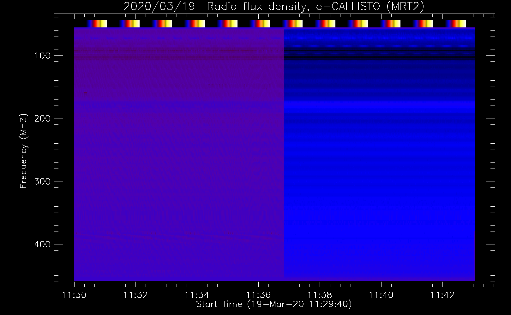Viewport: 511px width, 315px height.
Task: Click the plot title '2020/03/19 Radio flux density, e-CALLISTO (MRT2)'
Action: point(274,6)
